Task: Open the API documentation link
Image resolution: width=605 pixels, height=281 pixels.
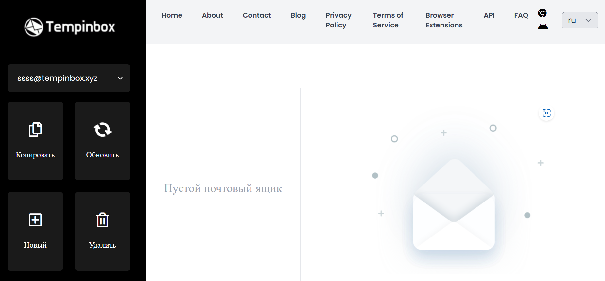Action: (x=489, y=15)
